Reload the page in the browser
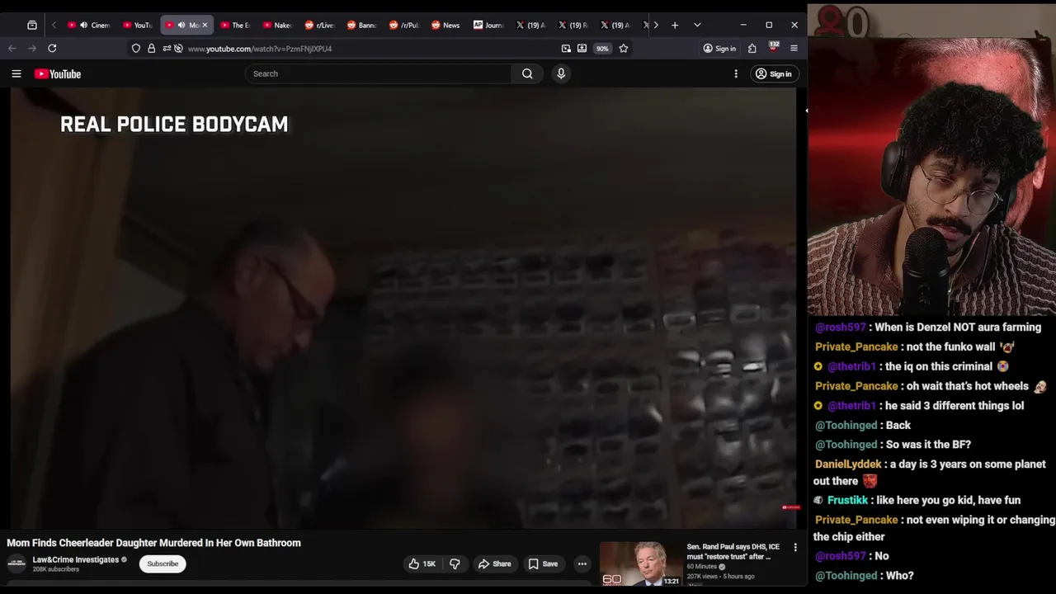 [x=52, y=49]
